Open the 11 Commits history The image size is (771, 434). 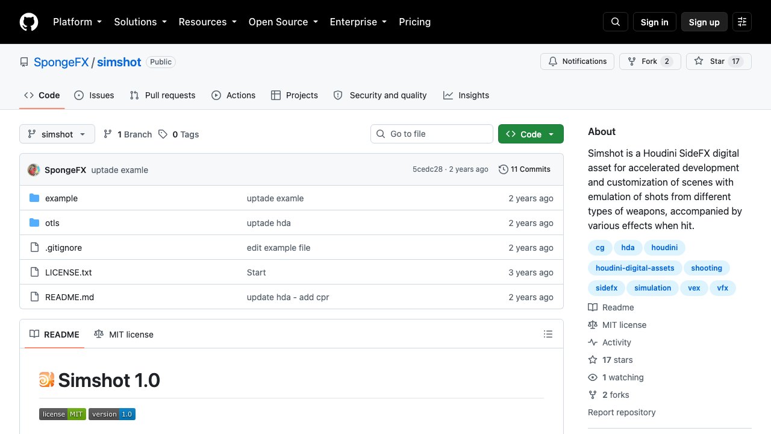[x=525, y=169]
